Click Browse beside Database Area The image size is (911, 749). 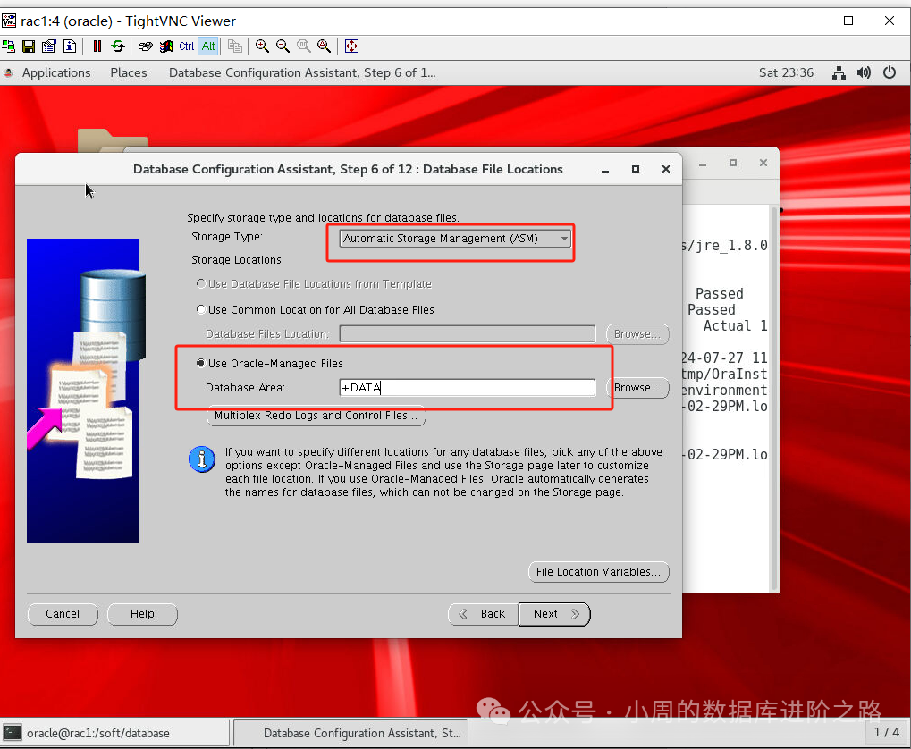[637, 388]
